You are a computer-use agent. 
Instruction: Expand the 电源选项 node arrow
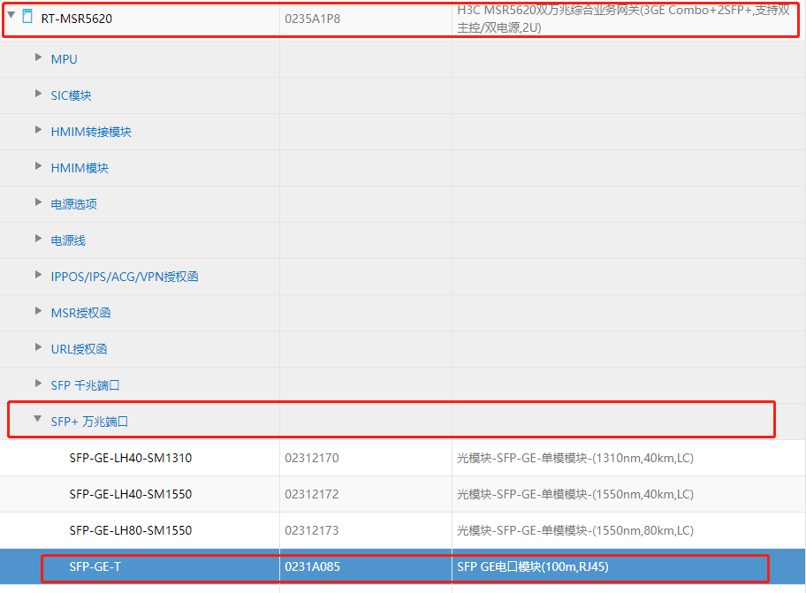click(38, 202)
